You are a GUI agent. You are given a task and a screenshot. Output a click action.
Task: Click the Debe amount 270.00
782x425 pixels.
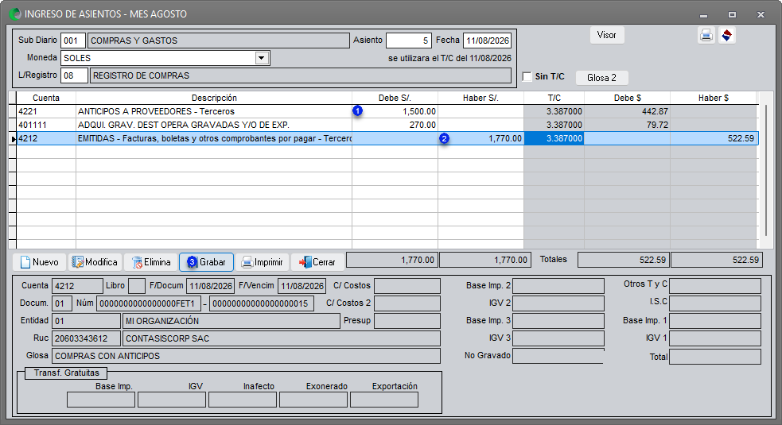pos(422,125)
